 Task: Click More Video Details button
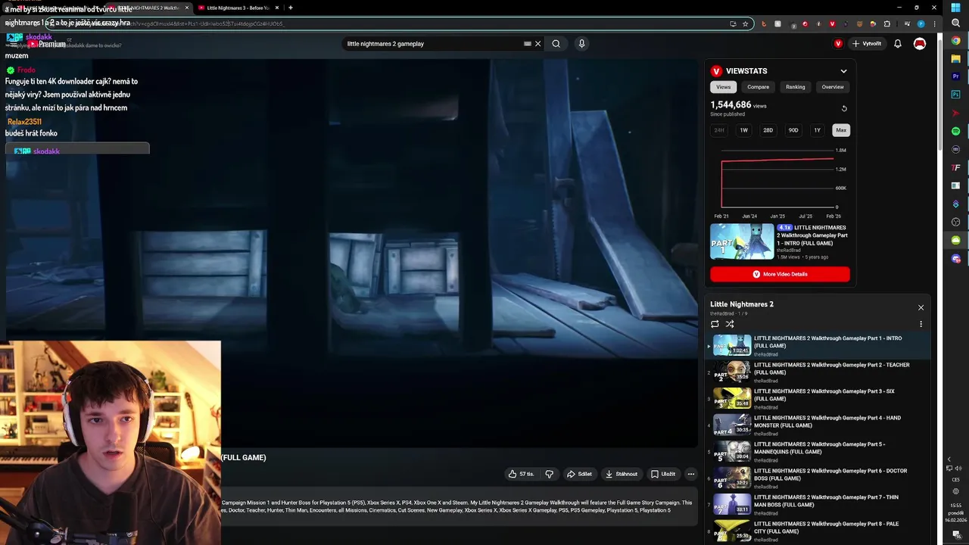click(780, 274)
